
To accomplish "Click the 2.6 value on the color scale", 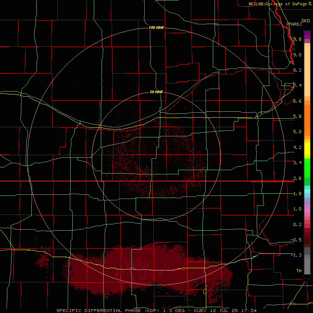I will pyautogui.click(x=297, y=178).
